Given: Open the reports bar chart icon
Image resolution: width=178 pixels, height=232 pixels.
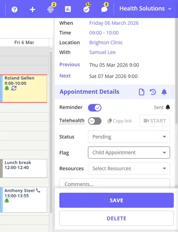Looking at the screenshot, I should coord(68,9).
